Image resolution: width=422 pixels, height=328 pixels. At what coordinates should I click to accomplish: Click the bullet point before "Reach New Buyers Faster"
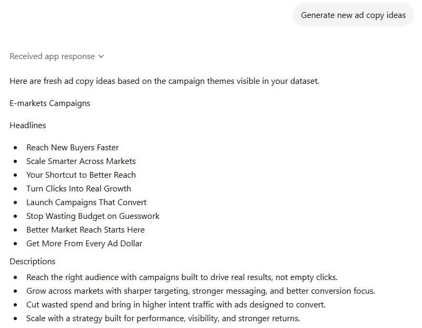(x=15, y=148)
